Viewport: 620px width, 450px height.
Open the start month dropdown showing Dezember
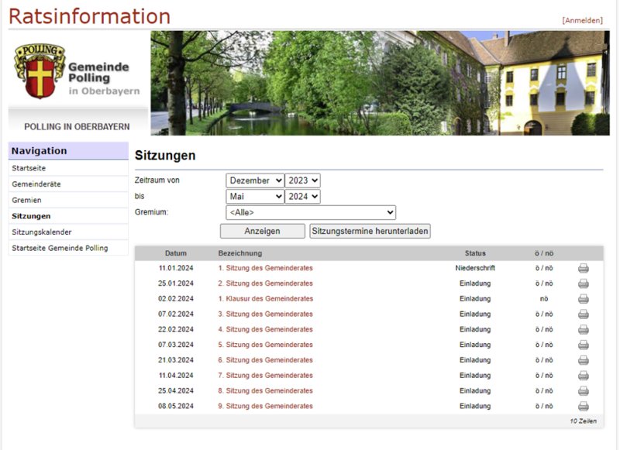255,180
